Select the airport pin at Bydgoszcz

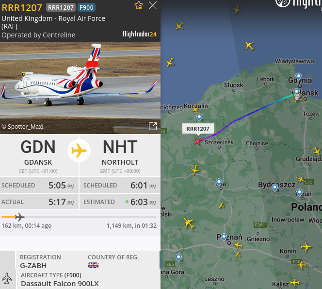(275, 188)
